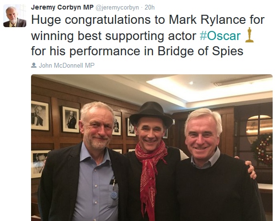276x221 pixels.
Task: Click the gold Oscar statuette emoji
Action: [x=249, y=35]
